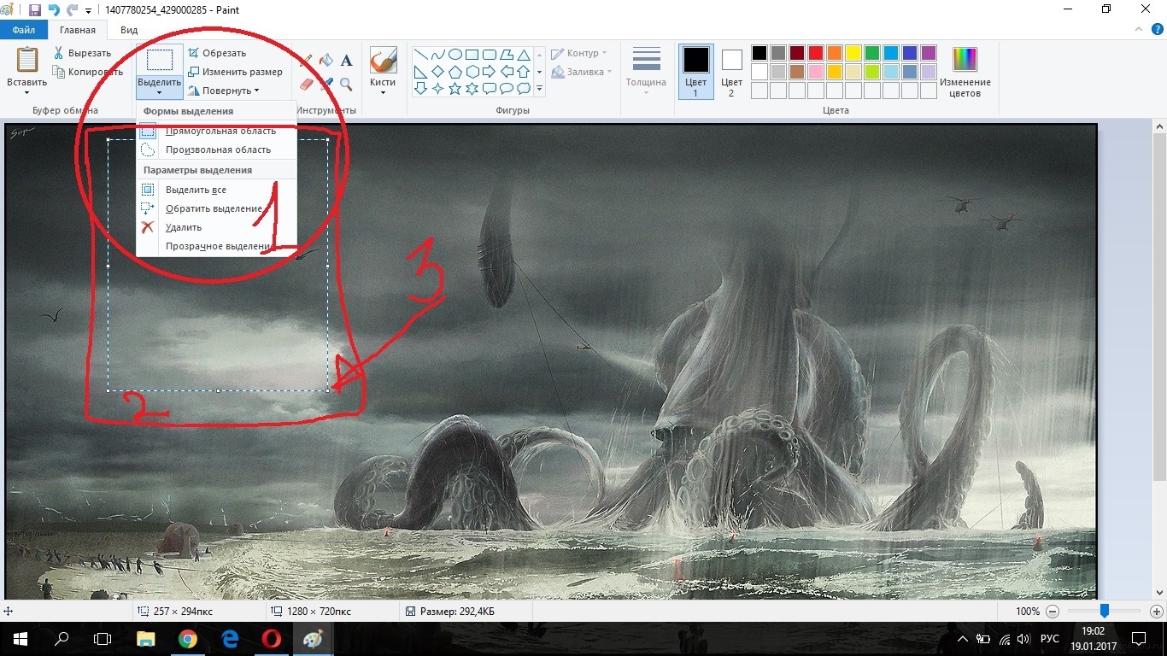Activate the Color picker eyedropper tool
The width and height of the screenshot is (1167, 656).
[x=326, y=84]
